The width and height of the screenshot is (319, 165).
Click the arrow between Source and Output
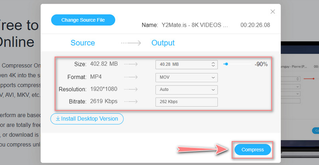[x=131, y=43]
